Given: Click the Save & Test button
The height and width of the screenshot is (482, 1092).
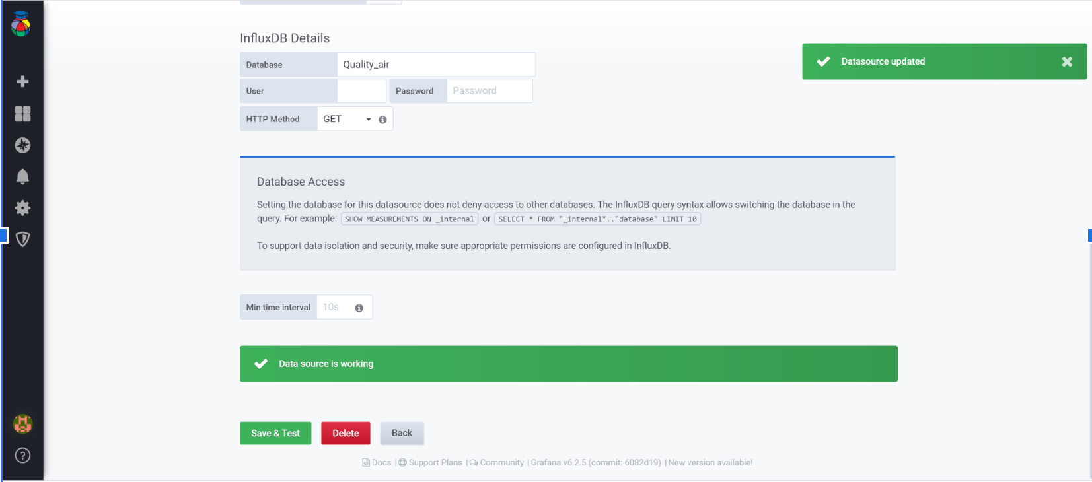Looking at the screenshot, I should click(275, 433).
